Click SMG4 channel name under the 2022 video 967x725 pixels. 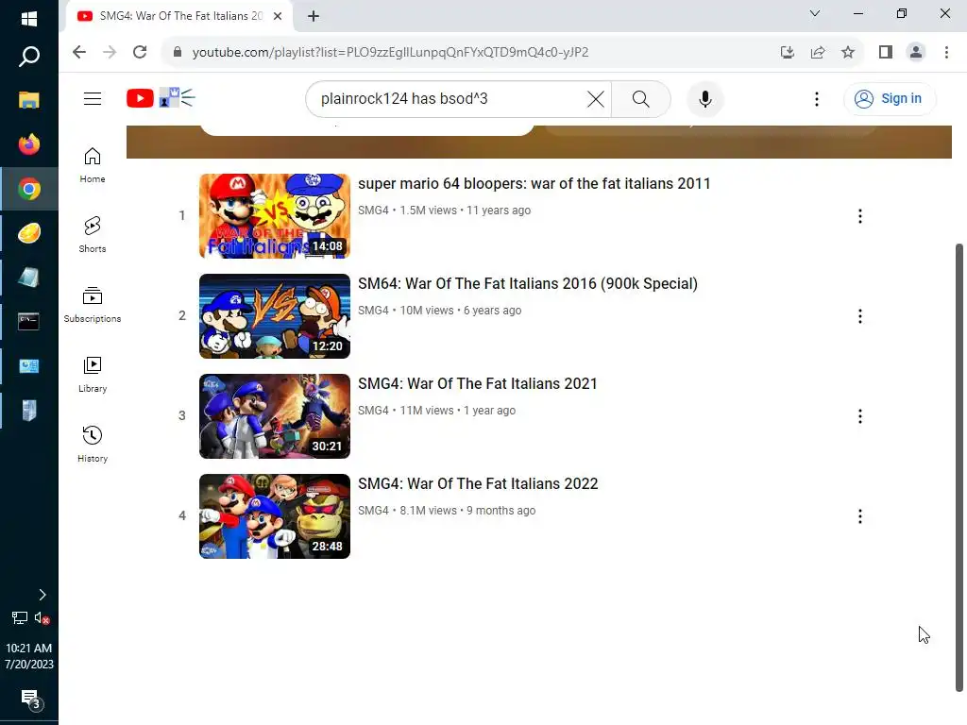point(373,511)
